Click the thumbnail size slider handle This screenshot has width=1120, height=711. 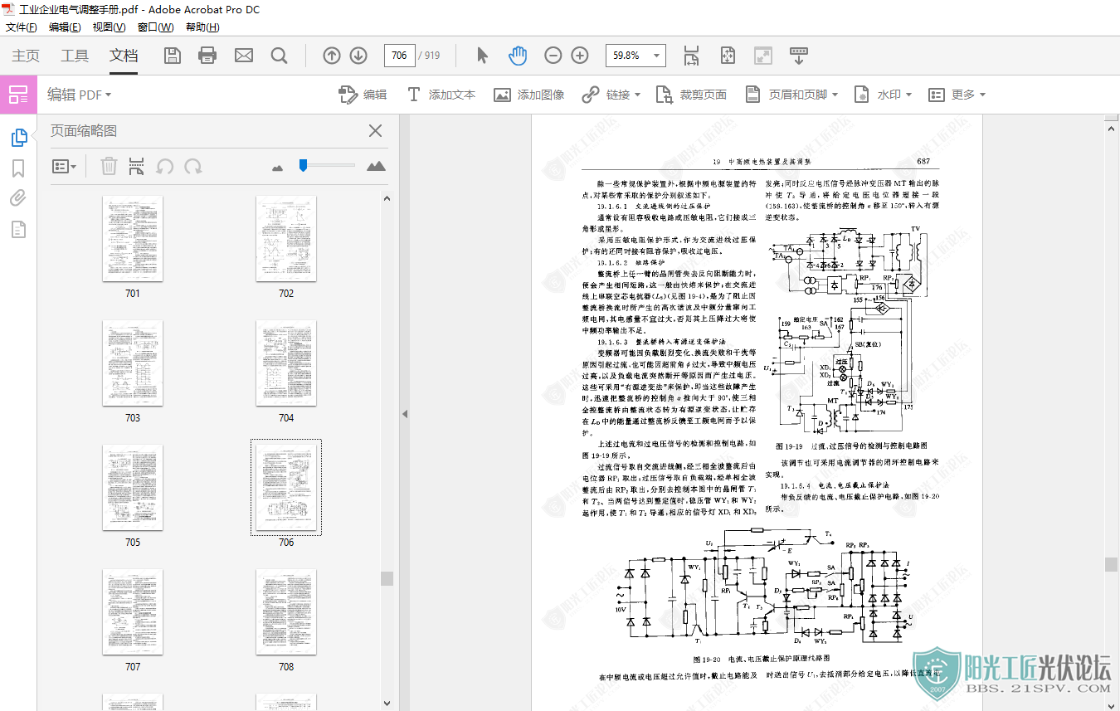pyautogui.click(x=304, y=165)
